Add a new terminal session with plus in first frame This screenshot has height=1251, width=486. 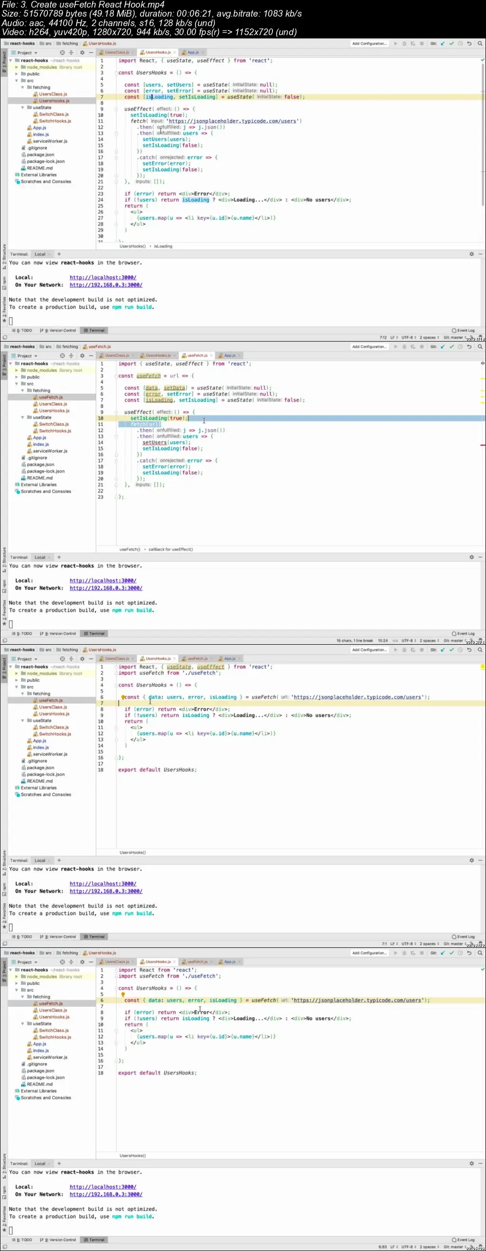(59, 254)
